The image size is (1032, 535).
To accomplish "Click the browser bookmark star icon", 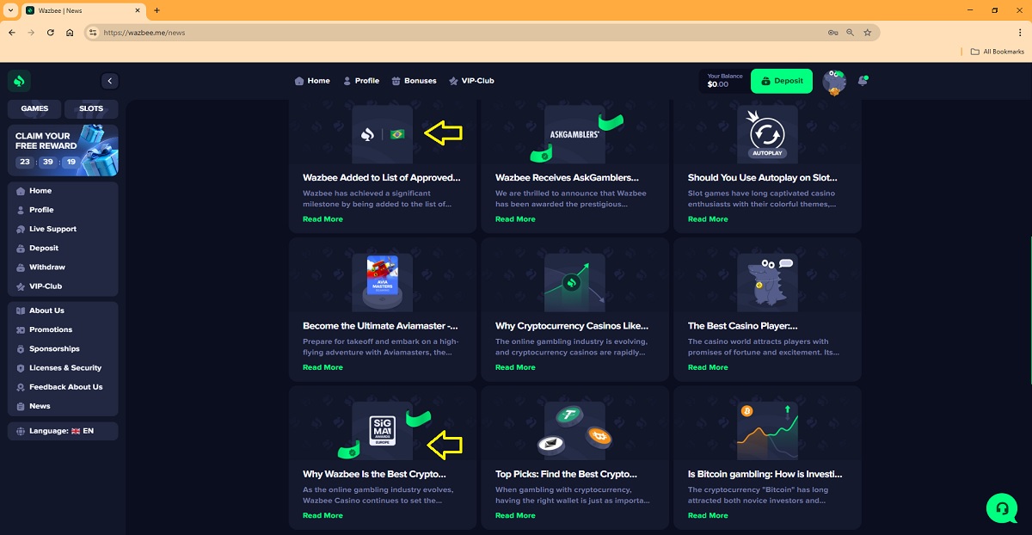I will tap(868, 33).
